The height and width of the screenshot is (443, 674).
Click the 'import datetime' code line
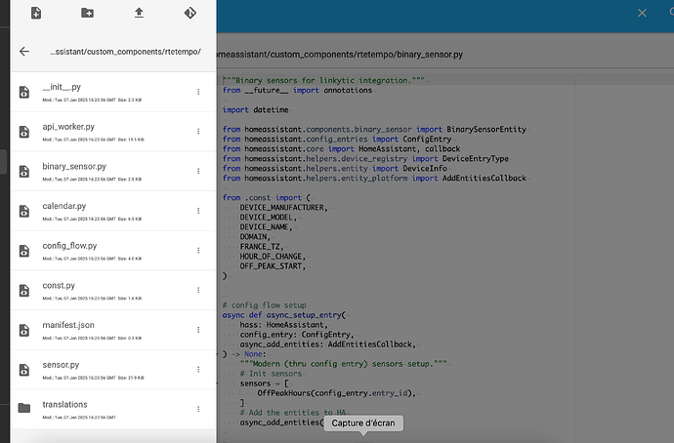pos(255,110)
